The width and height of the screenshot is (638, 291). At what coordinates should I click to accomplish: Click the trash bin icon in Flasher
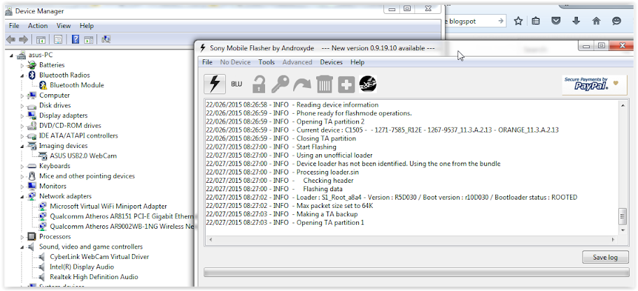coord(325,84)
